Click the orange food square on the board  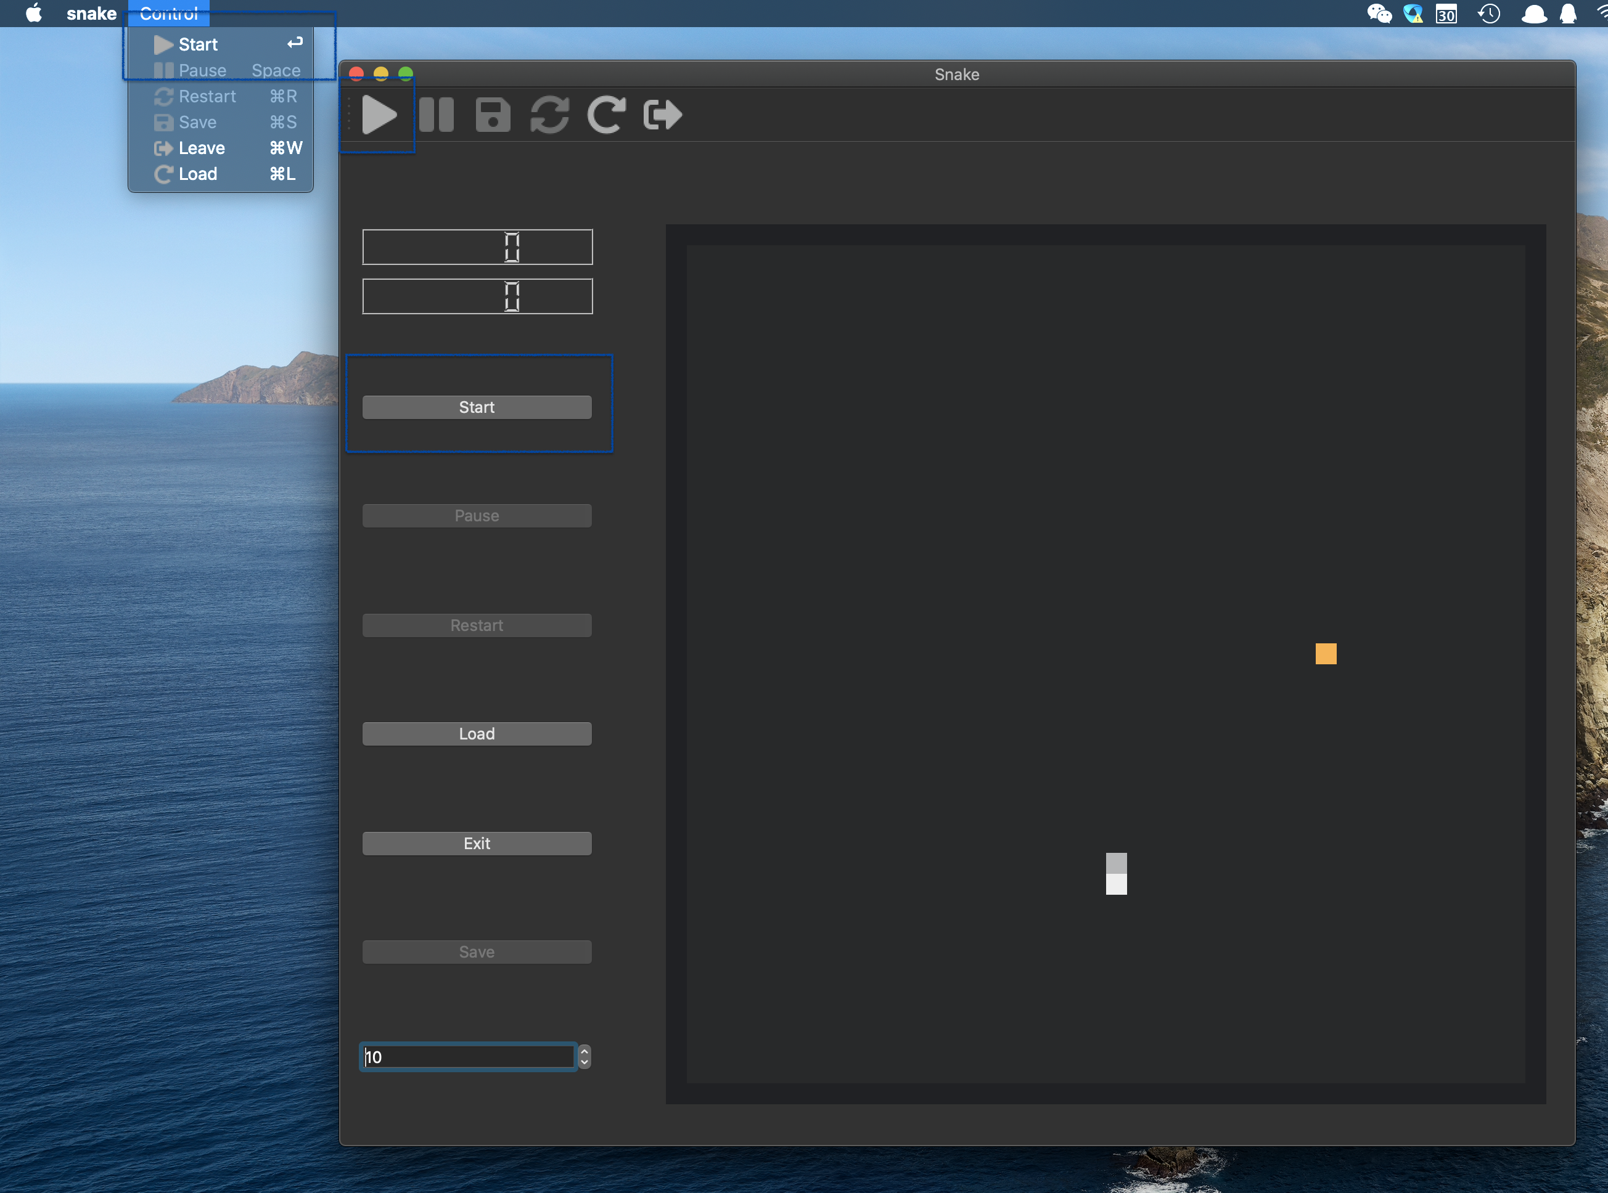click(x=1326, y=654)
